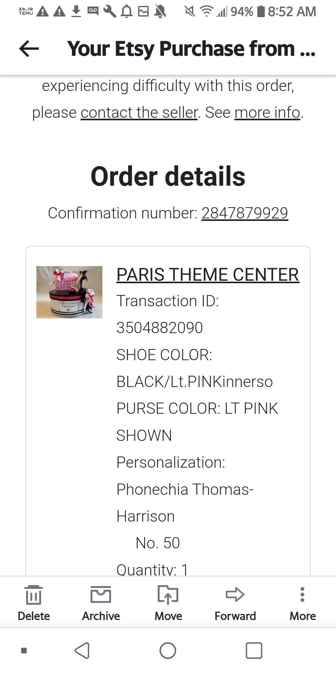Open recent apps square button
336x673 pixels.
click(254, 651)
